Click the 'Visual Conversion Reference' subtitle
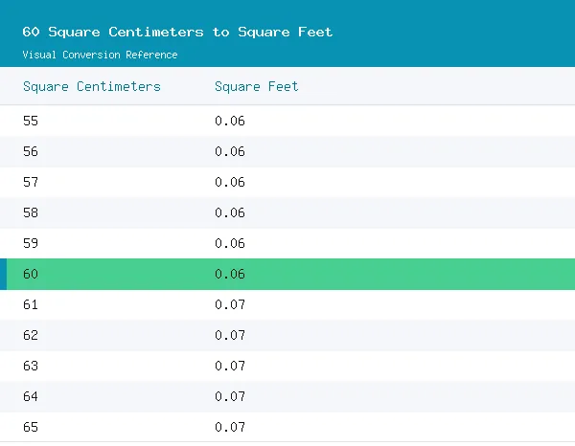575x446 pixels. [100, 55]
